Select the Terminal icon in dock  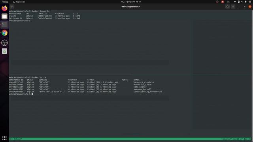click(4, 24)
